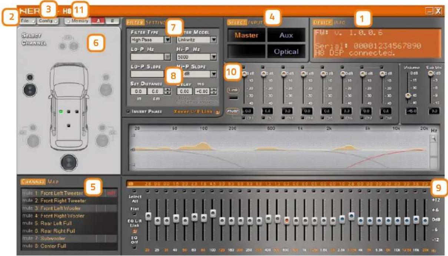Select the front left woofer speaker
This screenshot has width=448, height=256.
(x=30, y=90)
